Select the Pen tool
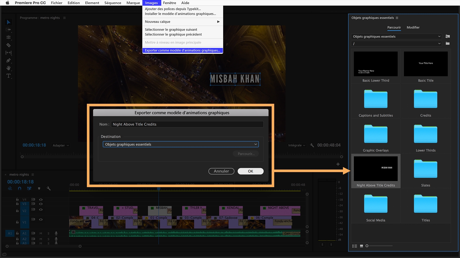The width and height of the screenshot is (460, 258). click(x=9, y=60)
